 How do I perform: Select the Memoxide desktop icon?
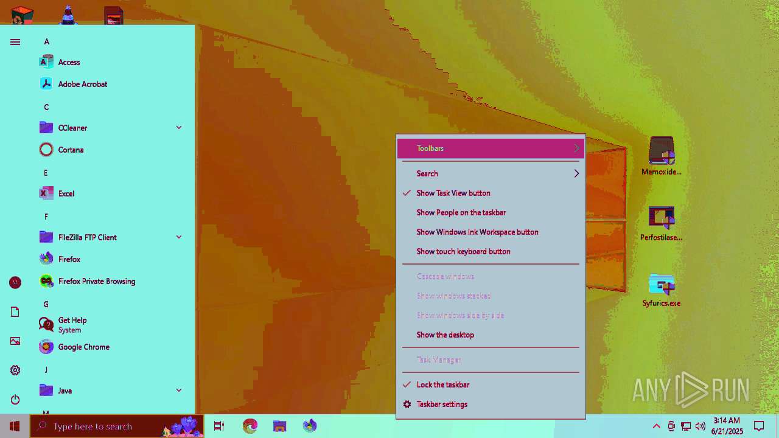coord(662,156)
